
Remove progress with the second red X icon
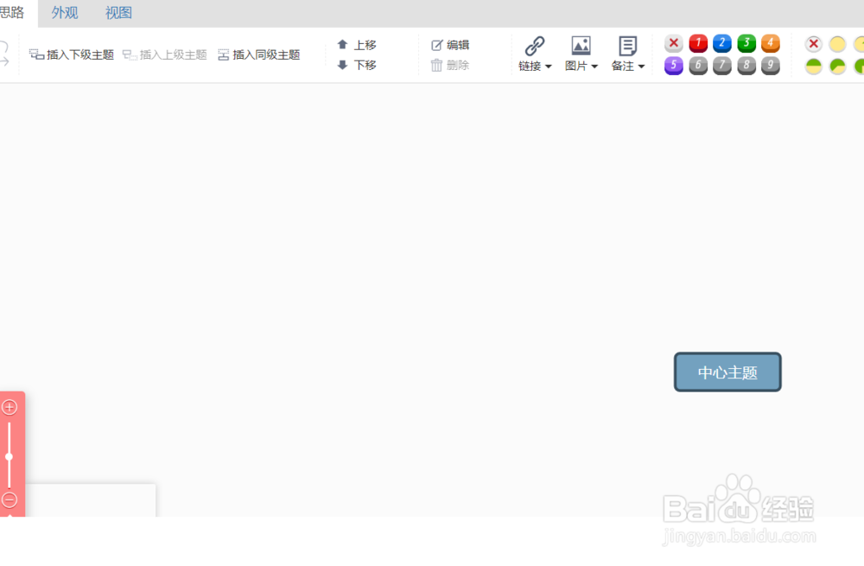[x=813, y=43]
